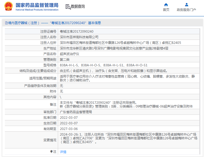
Task: Click the 其他内容 label
Action: [x=50, y=97]
